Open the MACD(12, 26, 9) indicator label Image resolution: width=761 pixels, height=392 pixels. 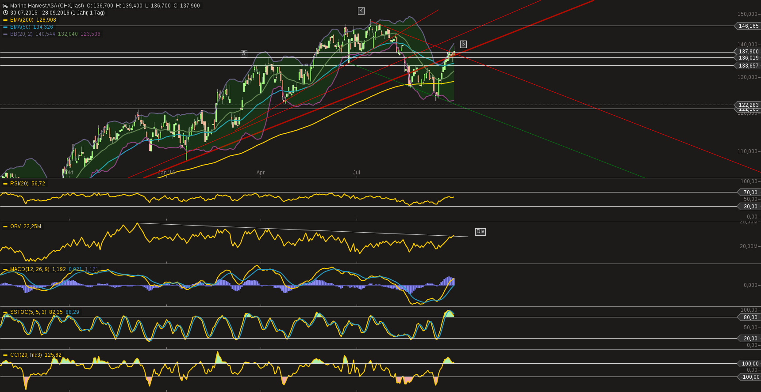tap(30, 269)
